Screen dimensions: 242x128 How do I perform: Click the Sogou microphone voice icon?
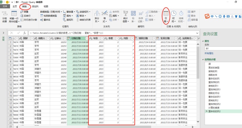pyautogui.click(x=224, y=16)
